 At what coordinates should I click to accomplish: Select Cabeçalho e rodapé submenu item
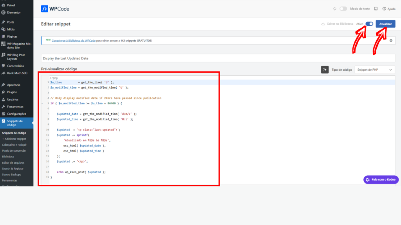[14, 145]
